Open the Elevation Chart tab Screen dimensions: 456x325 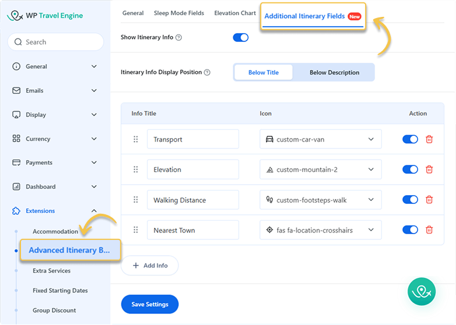click(235, 13)
